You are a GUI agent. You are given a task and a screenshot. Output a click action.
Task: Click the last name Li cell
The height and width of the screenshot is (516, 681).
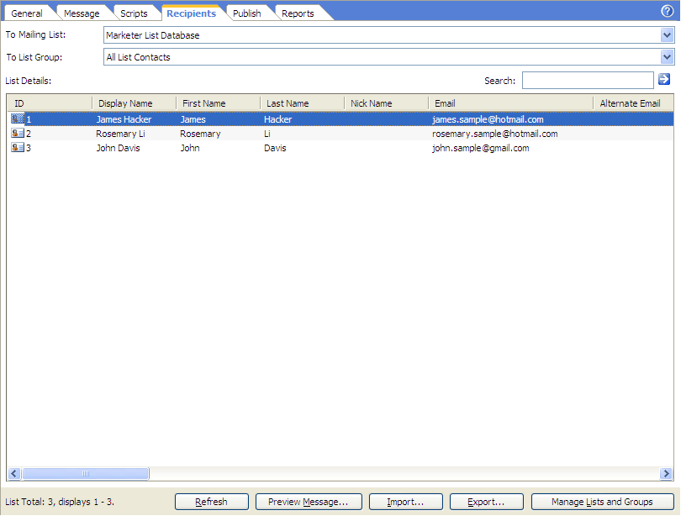267,134
